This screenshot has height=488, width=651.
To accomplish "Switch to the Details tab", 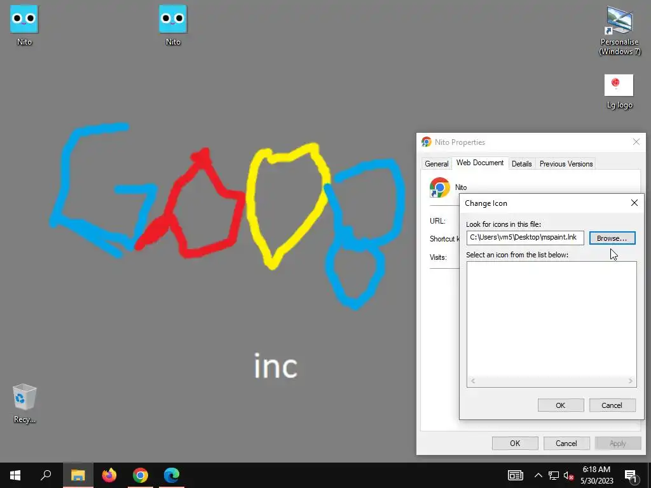I will point(521,164).
